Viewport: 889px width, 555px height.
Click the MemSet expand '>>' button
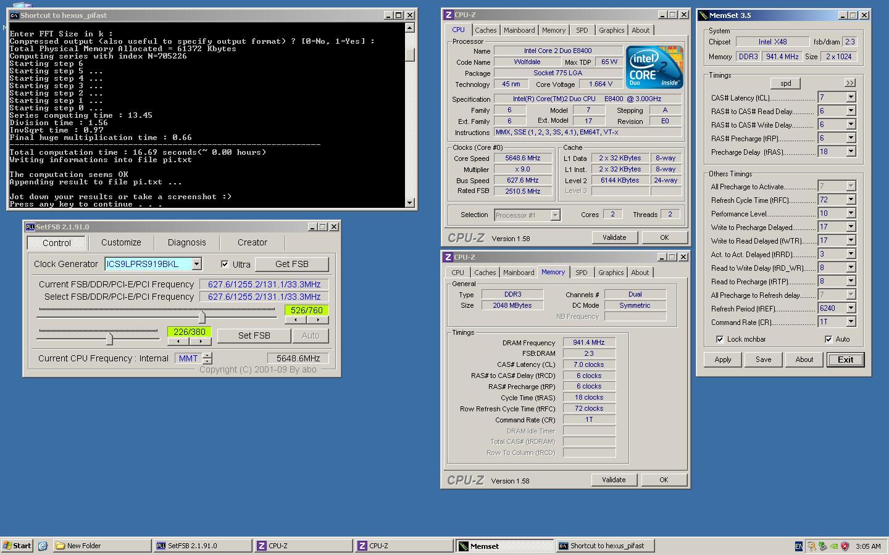coord(849,83)
